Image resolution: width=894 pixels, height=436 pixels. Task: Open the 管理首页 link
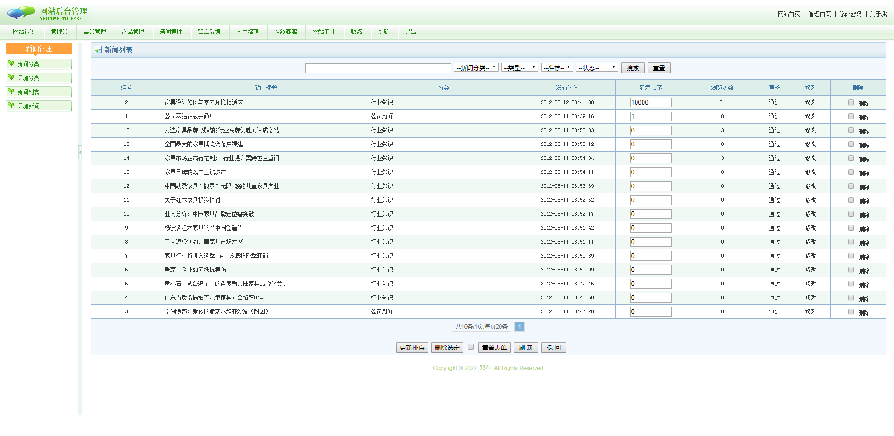pyautogui.click(x=819, y=14)
